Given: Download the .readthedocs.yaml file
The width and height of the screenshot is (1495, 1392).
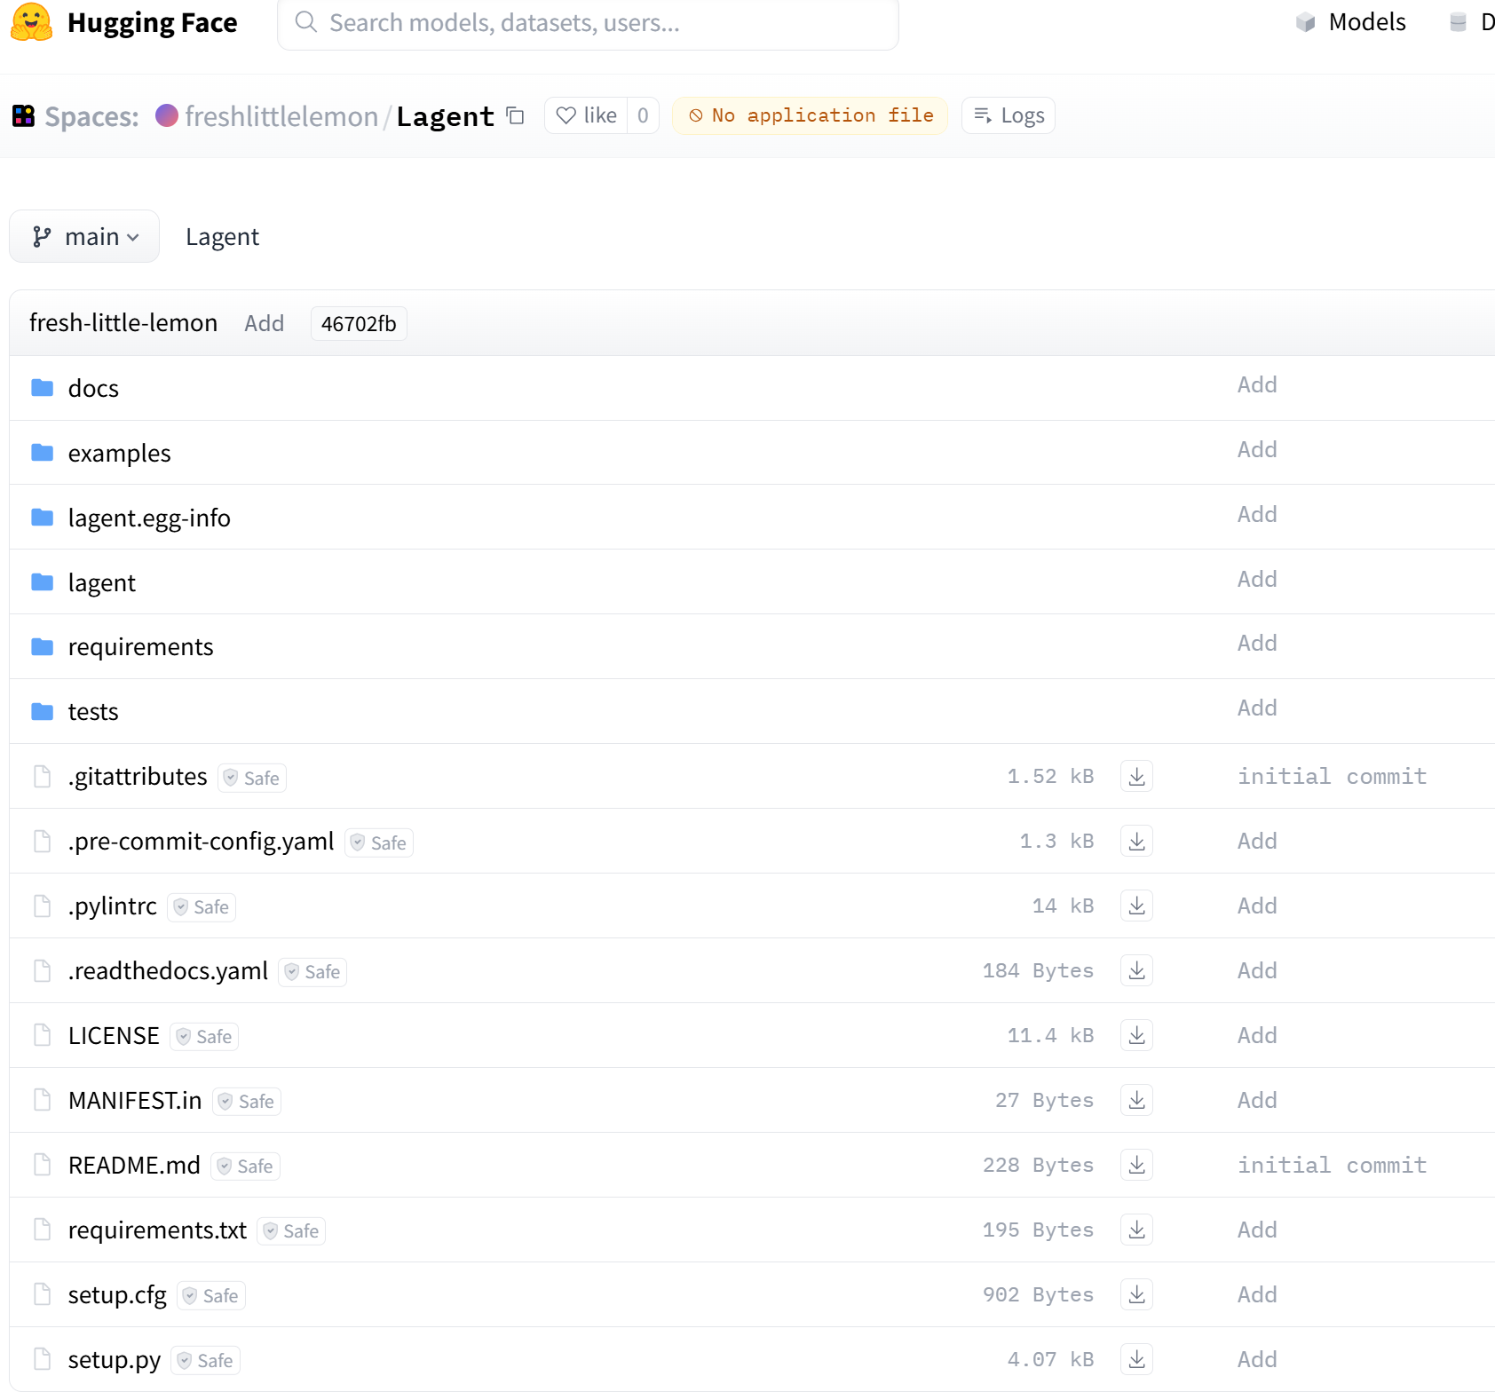Looking at the screenshot, I should pyautogui.click(x=1136, y=970).
